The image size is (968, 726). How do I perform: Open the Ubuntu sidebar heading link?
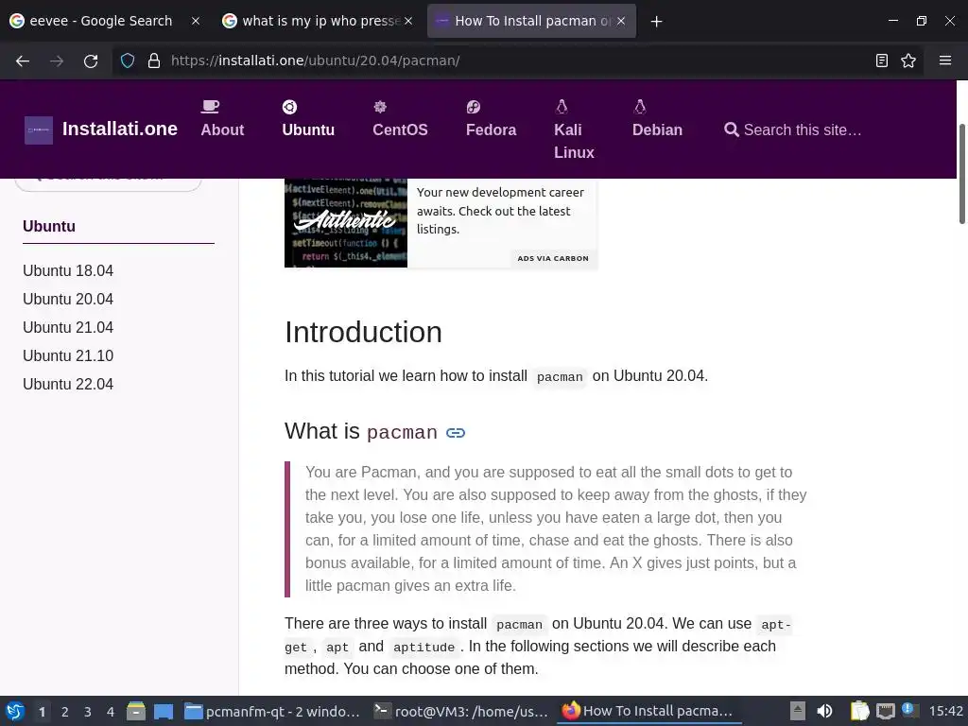tap(49, 227)
